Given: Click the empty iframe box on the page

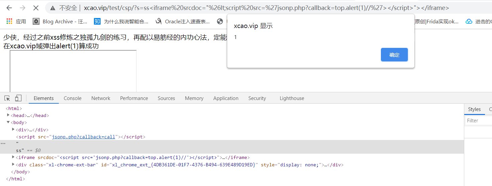Looking at the screenshot, I should point(73,71).
